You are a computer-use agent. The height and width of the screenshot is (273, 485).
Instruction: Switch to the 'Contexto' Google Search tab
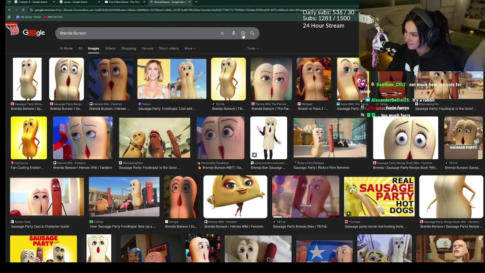(x=33, y=2)
